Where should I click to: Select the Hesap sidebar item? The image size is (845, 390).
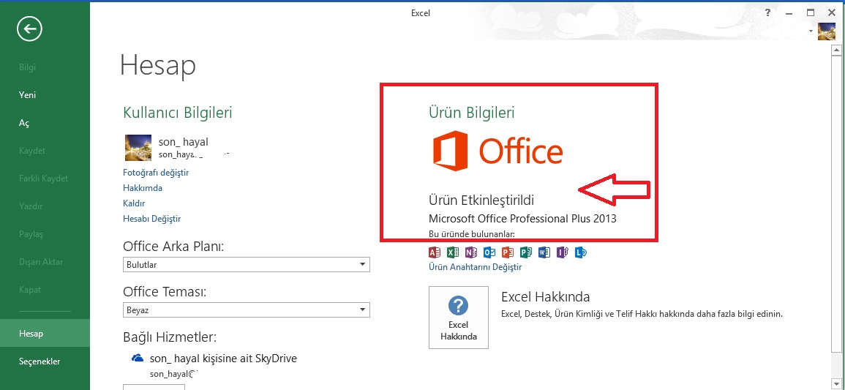[x=45, y=334]
